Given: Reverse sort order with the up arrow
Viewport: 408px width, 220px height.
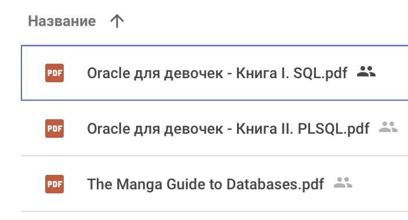Looking at the screenshot, I should pos(117,21).
